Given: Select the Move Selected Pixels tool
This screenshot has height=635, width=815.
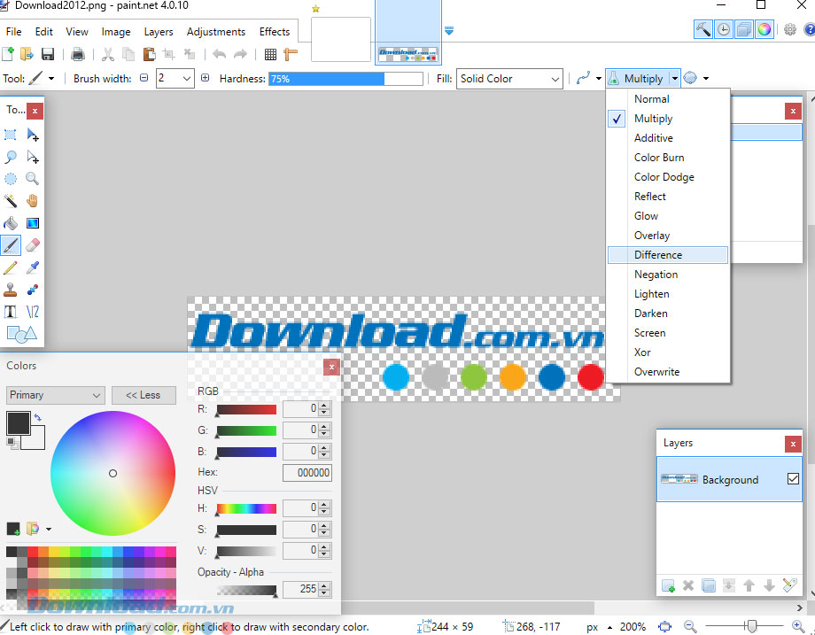Looking at the screenshot, I should pos(33,136).
